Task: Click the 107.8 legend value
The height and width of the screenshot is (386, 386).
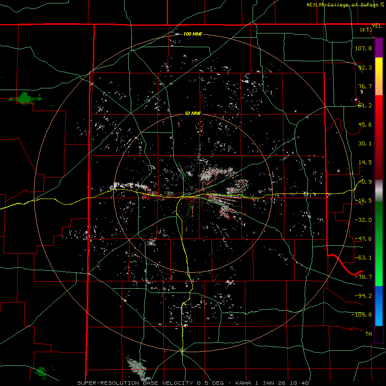Action: (x=363, y=48)
